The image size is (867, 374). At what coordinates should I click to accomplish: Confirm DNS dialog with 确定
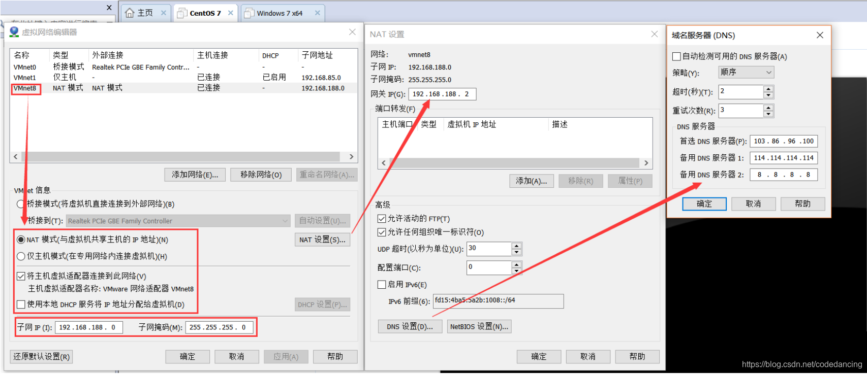(x=704, y=204)
